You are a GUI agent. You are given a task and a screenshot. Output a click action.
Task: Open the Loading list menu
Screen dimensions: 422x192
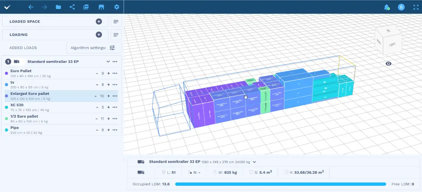(x=116, y=35)
